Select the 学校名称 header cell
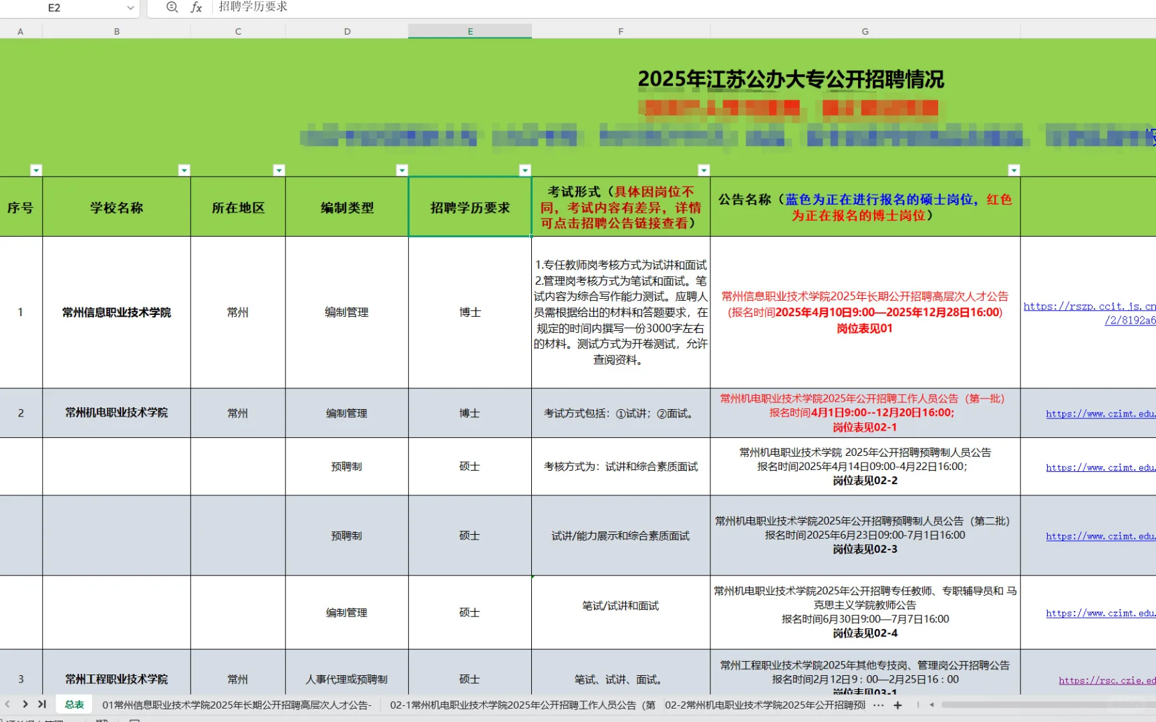 coord(116,207)
